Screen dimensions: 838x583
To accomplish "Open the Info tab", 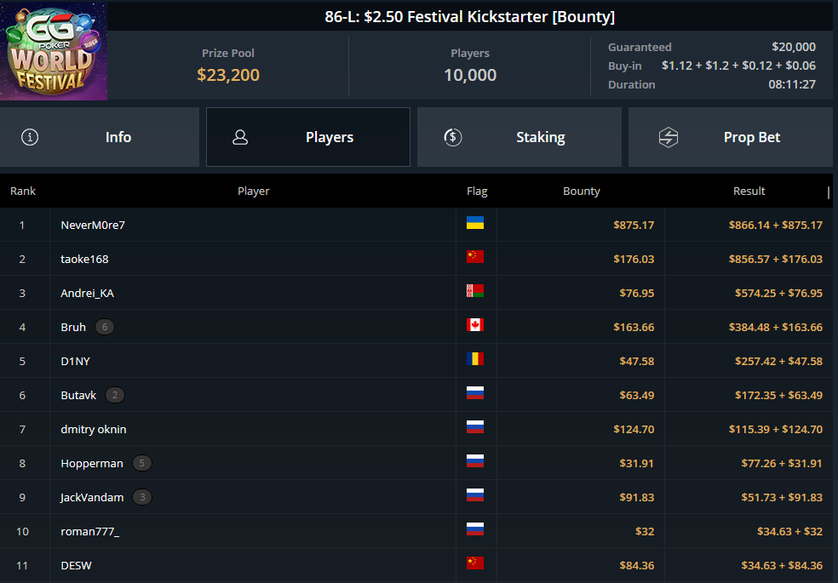I will tap(100, 137).
